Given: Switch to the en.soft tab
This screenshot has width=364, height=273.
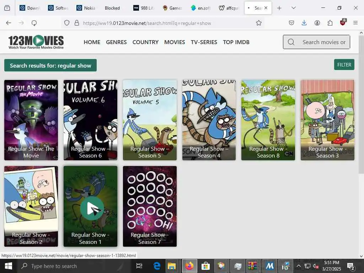Looking at the screenshot, I should click(200, 8).
